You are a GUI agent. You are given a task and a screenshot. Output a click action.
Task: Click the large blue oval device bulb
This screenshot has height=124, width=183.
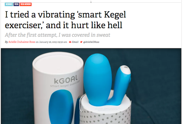coord(98,80)
